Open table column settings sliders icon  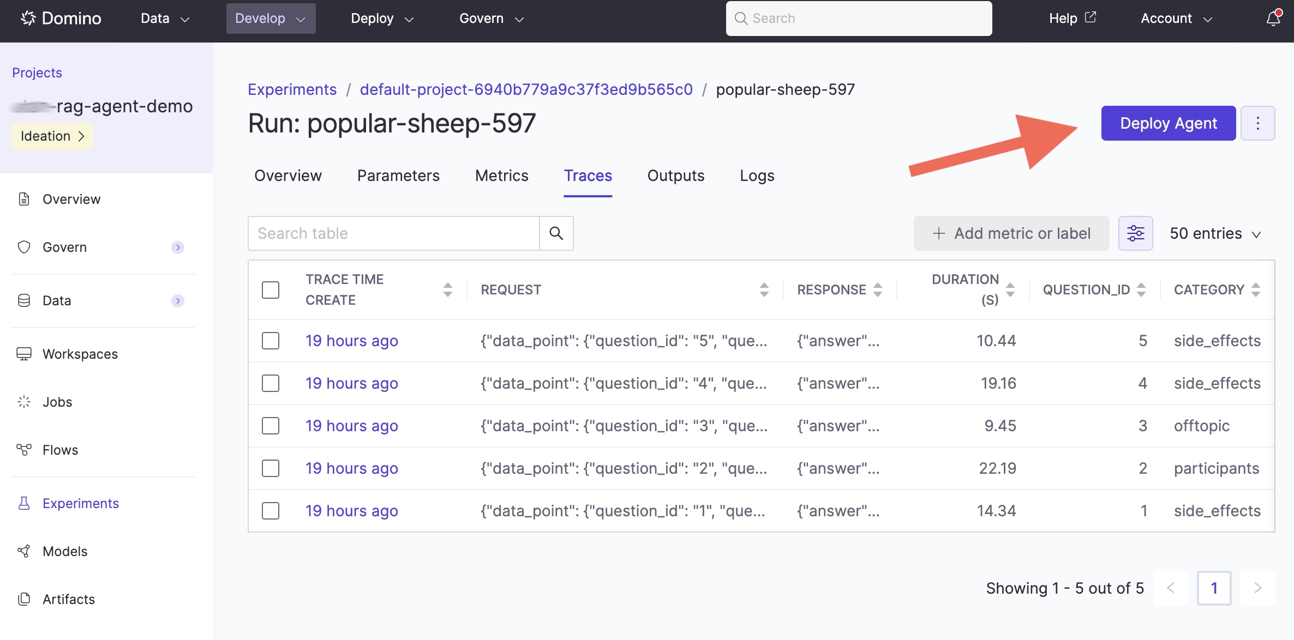1135,233
